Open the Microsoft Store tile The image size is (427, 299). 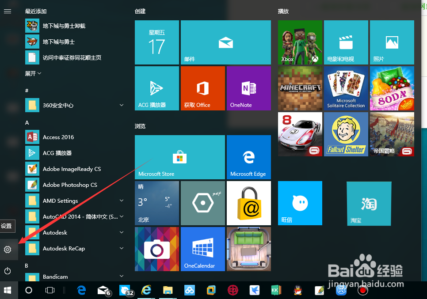(180, 157)
